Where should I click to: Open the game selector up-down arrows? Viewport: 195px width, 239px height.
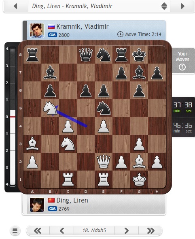(164, 6)
